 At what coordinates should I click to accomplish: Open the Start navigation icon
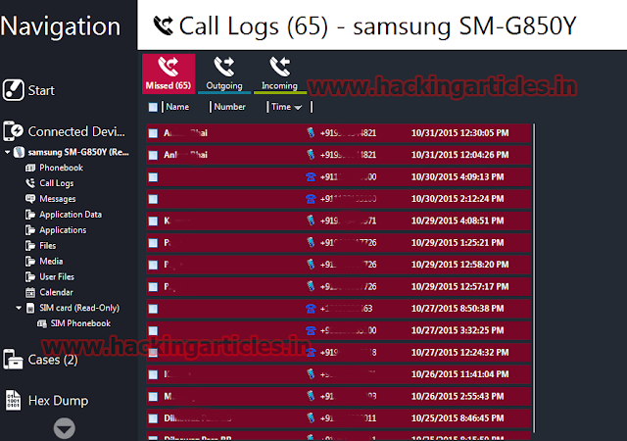click(x=13, y=89)
